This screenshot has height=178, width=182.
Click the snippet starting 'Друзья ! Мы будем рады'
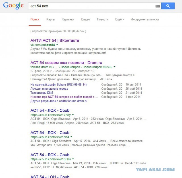coord(85,51)
